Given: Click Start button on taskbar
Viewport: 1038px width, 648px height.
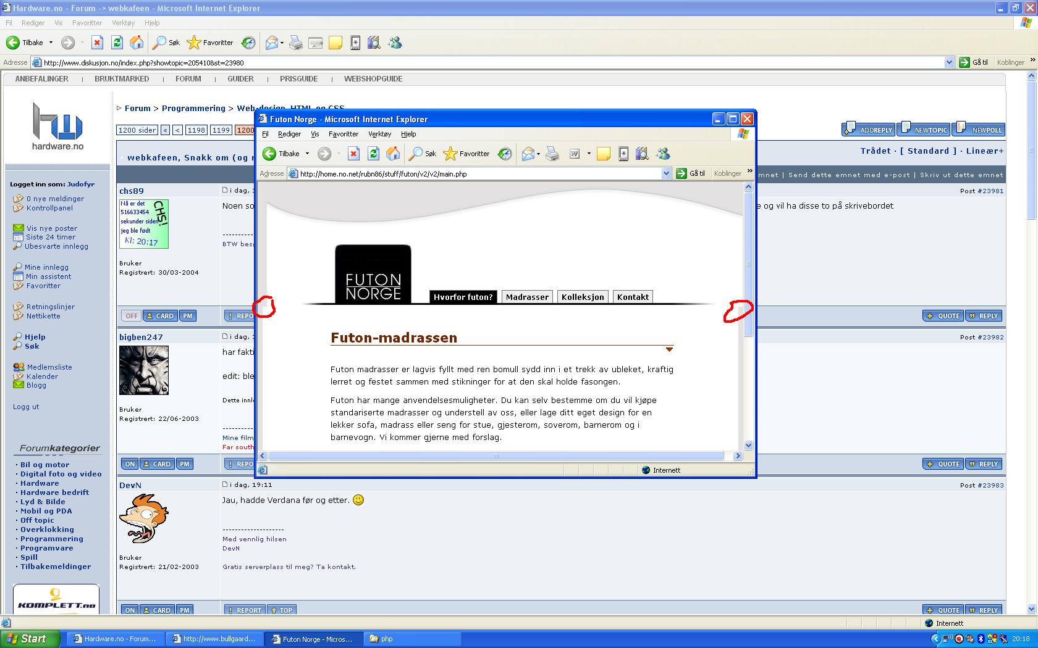Looking at the screenshot, I should point(30,639).
